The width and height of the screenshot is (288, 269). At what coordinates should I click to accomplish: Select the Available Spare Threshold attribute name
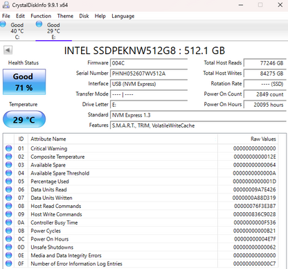coord(60,173)
